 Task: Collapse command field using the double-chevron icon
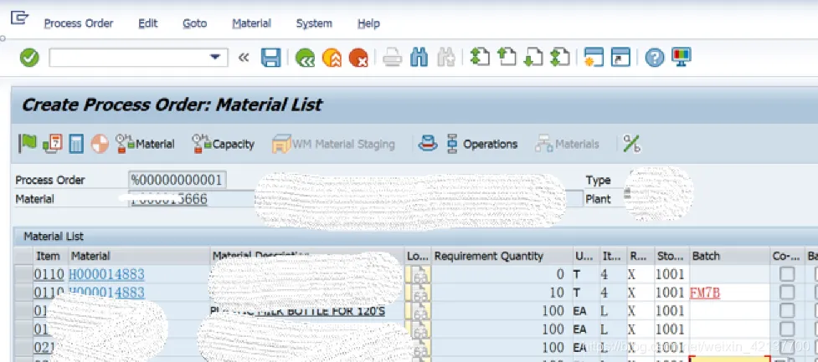pos(244,58)
